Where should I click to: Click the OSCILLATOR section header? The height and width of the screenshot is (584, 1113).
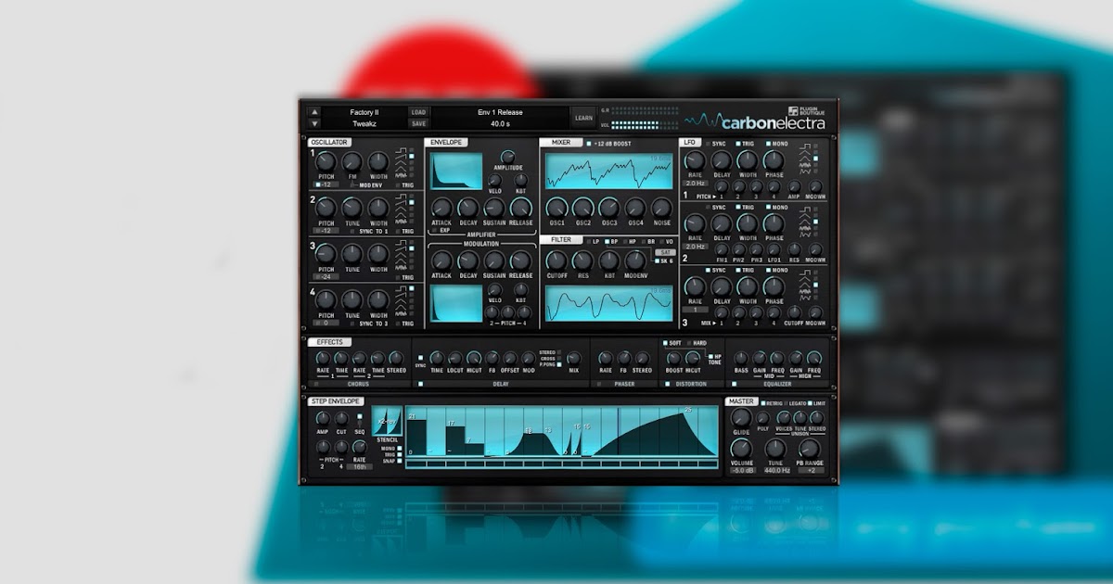click(x=329, y=142)
